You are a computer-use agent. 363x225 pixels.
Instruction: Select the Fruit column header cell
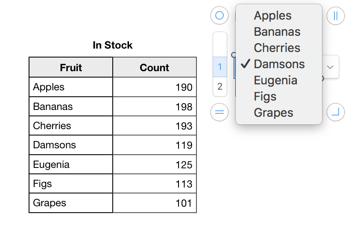[71, 67]
